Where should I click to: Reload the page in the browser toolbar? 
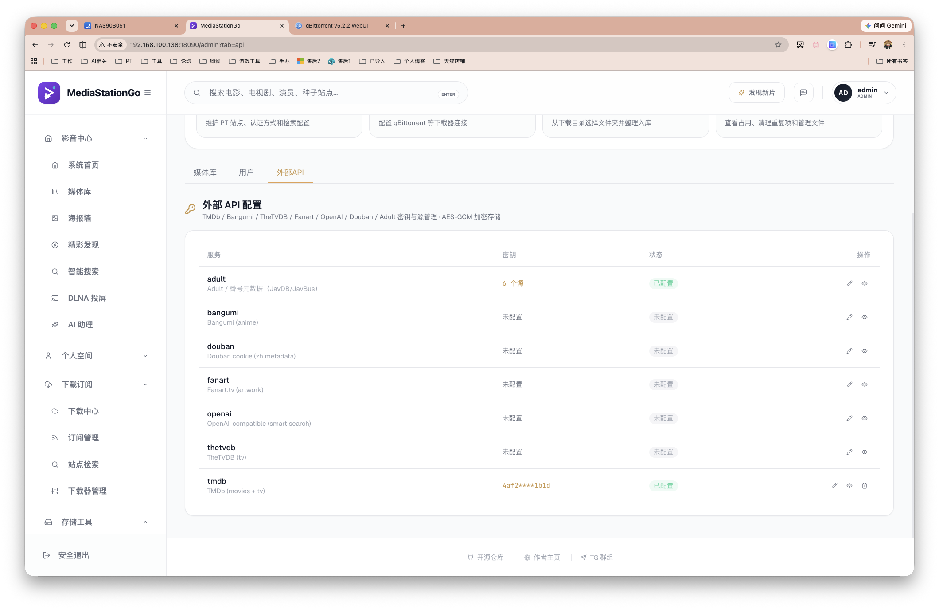[67, 45]
